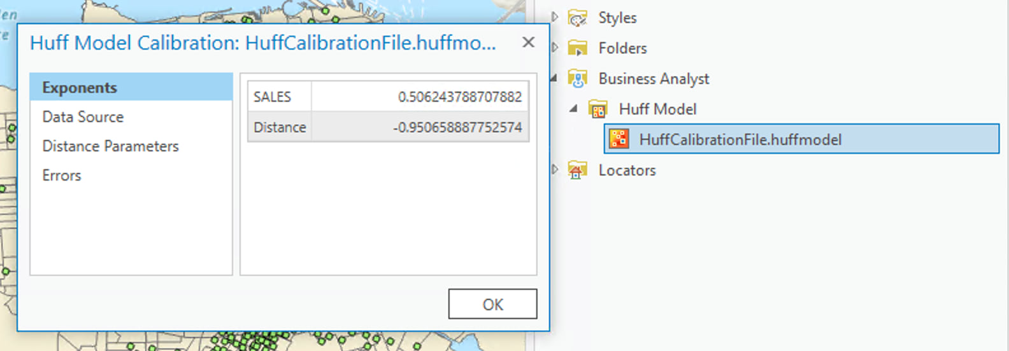Expand the Styles tree node
This screenshot has height=351, width=1009.
[555, 17]
